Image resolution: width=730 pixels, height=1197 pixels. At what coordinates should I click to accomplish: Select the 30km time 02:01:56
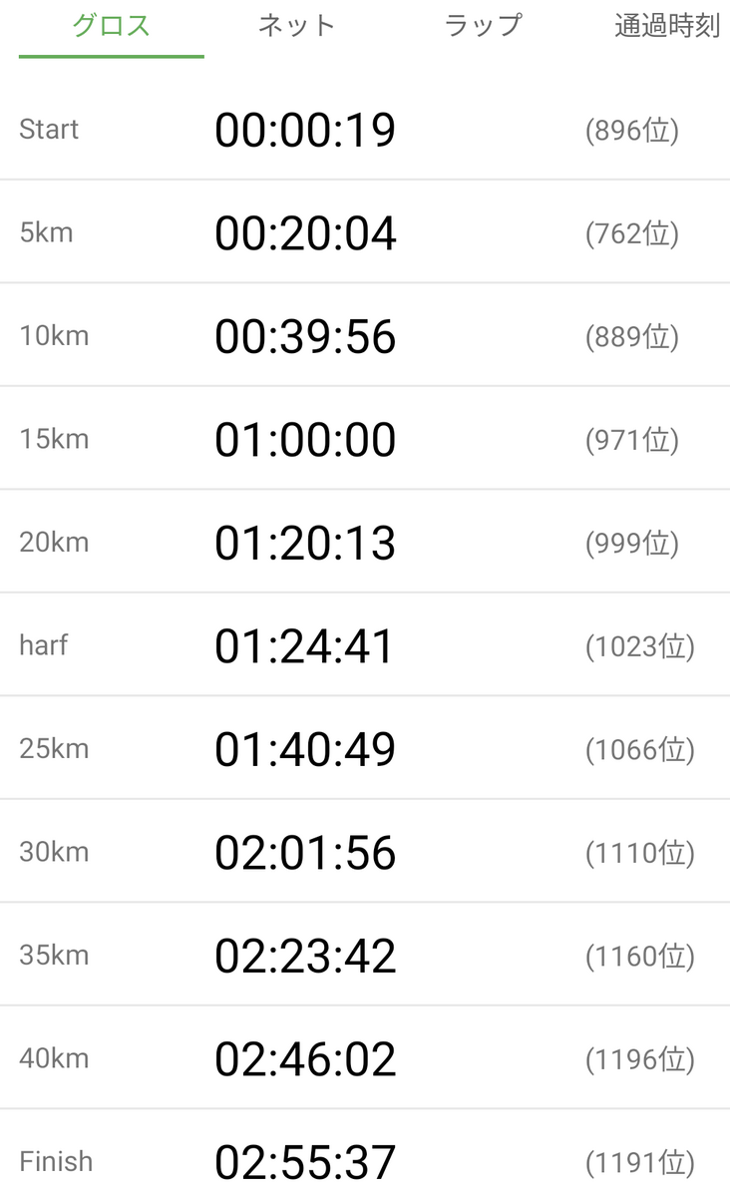point(305,853)
